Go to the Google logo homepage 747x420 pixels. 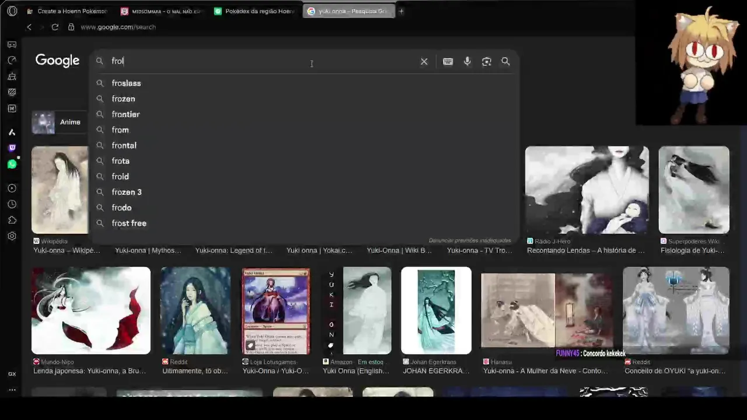click(57, 61)
